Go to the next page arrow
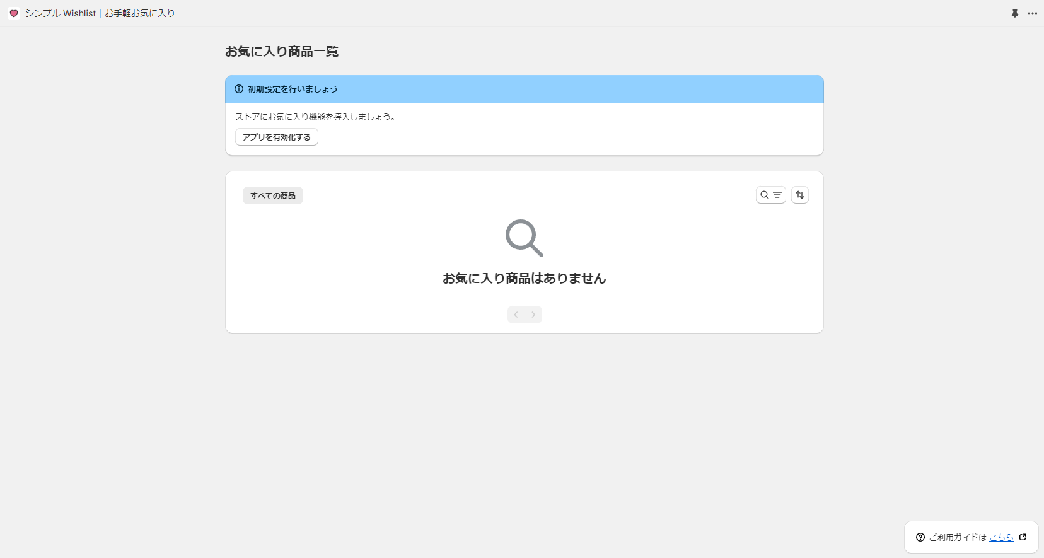The width and height of the screenshot is (1044, 558). pyautogui.click(x=533, y=315)
